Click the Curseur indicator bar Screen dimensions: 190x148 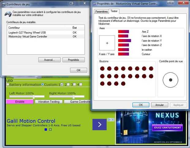[x=123, y=54]
